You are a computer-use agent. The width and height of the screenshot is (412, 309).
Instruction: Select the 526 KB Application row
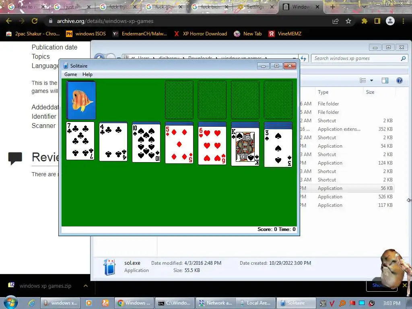tap(347, 196)
